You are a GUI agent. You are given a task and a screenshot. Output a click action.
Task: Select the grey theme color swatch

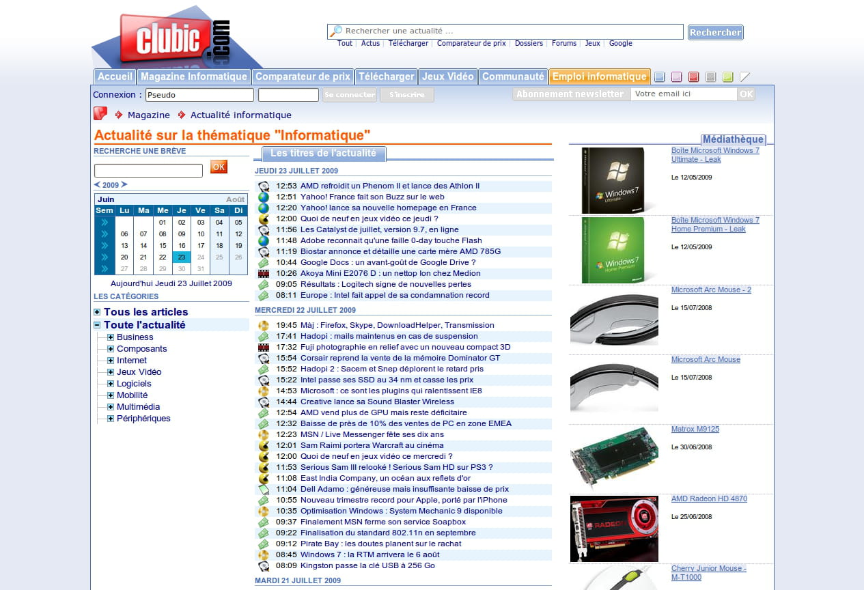pyautogui.click(x=711, y=76)
